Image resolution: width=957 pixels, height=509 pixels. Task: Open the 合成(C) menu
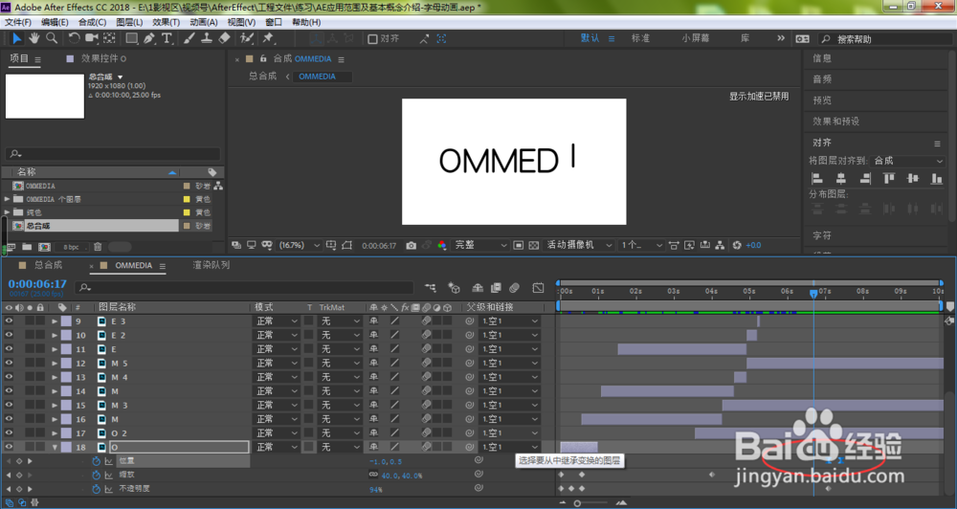92,22
